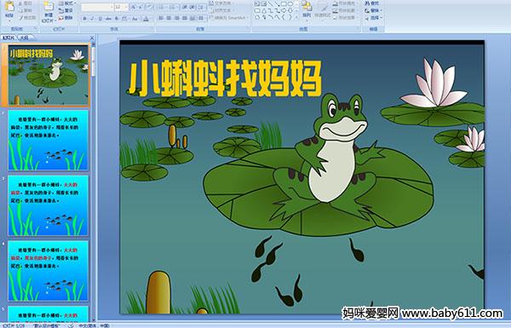Viewport: 511px width, 328px height.
Task: Open the Layout (版式) dropdown
Action: coord(67,3)
